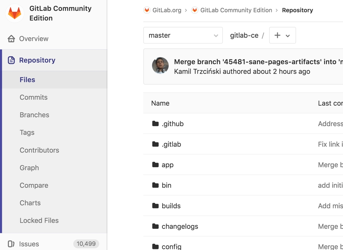Click the file icon next to Repository

click(11, 60)
